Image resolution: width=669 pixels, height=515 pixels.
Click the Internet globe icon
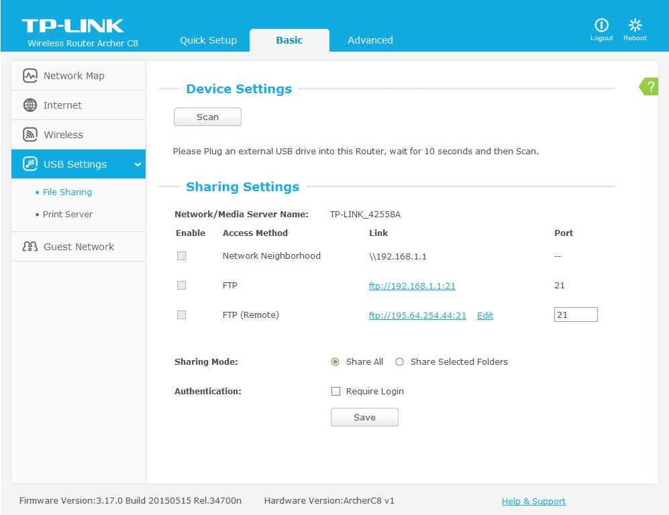[30, 105]
